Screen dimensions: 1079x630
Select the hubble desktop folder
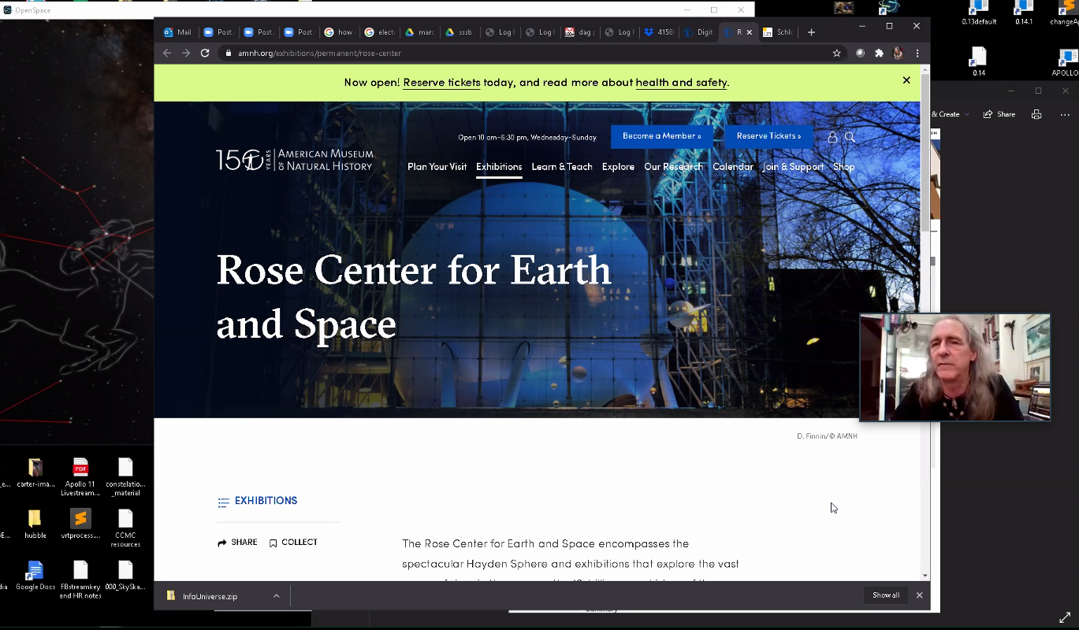35,524
